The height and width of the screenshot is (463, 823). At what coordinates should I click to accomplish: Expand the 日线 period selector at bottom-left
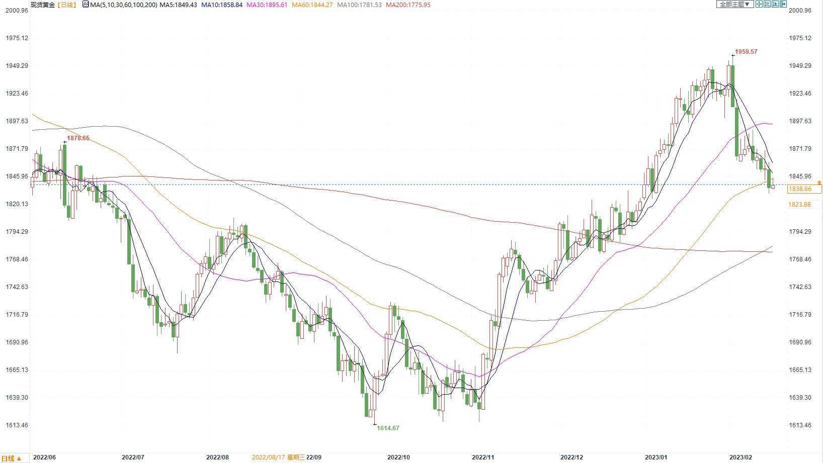point(12,458)
